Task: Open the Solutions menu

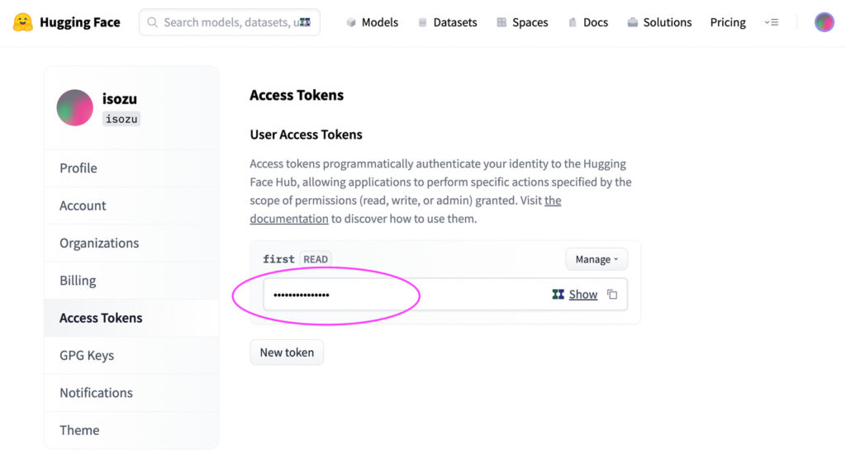Action: tap(667, 22)
